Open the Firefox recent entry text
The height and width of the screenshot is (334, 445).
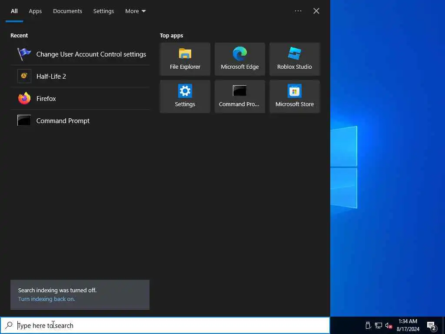pos(46,99)
